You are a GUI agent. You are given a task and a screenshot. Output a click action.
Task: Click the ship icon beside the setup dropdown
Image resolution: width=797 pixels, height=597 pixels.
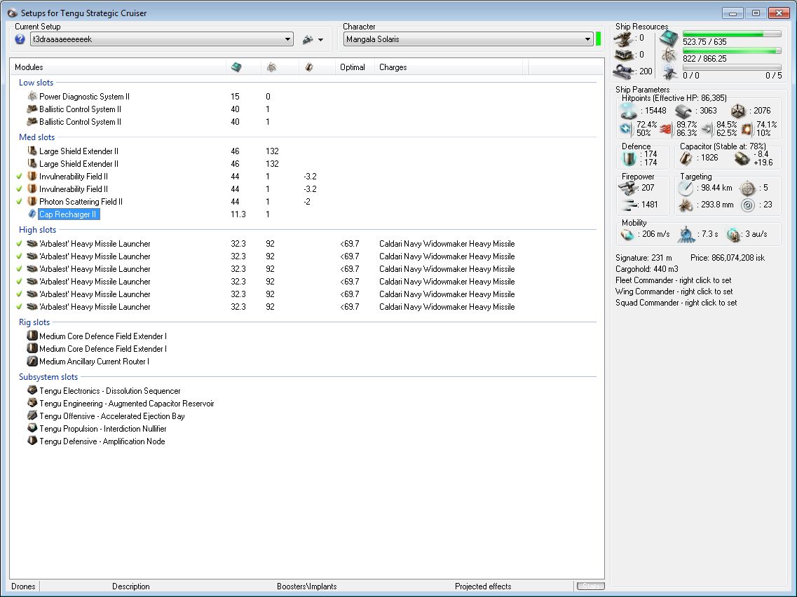[307, 40]
